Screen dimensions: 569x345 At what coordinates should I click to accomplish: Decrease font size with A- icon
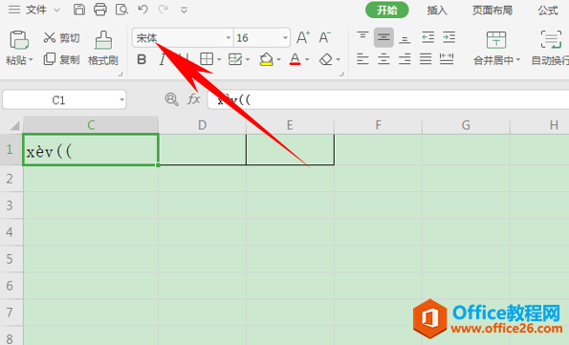pyautogui.click(x=324, y=37)
